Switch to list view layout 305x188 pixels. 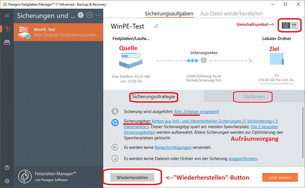294,25
